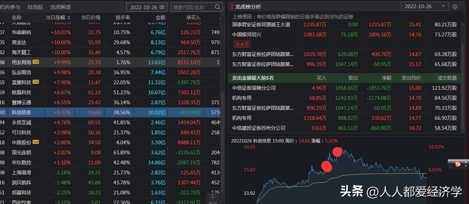Select the 蓝黛科技 stock name

22,82
